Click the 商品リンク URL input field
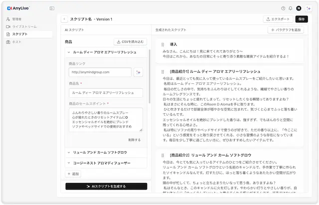This screenshot has height=205, width=319. (100, 72)
